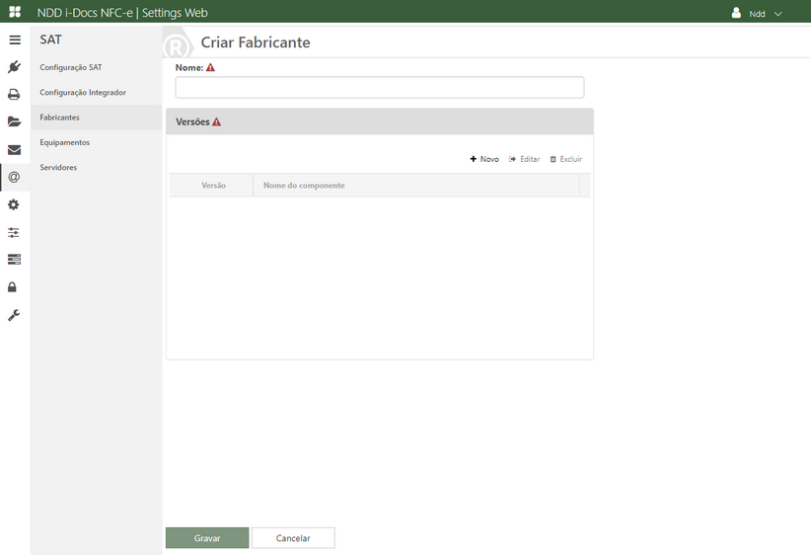Click the Cancelar button
811x555 pixels.
pyautogui.click(x=293, y=538)
